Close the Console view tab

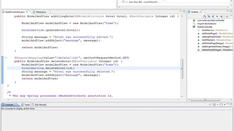15,104
